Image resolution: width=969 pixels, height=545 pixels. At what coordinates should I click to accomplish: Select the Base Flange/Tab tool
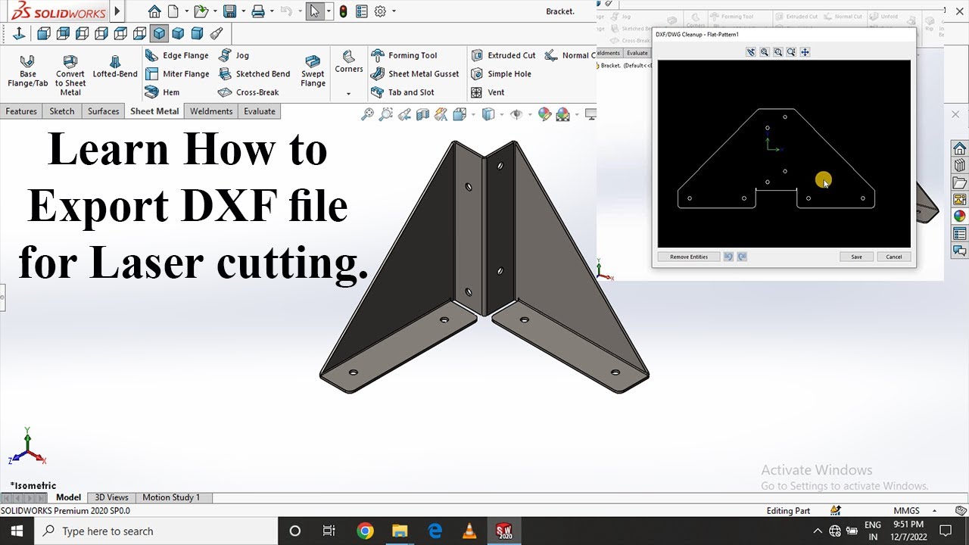pos(27,71)
